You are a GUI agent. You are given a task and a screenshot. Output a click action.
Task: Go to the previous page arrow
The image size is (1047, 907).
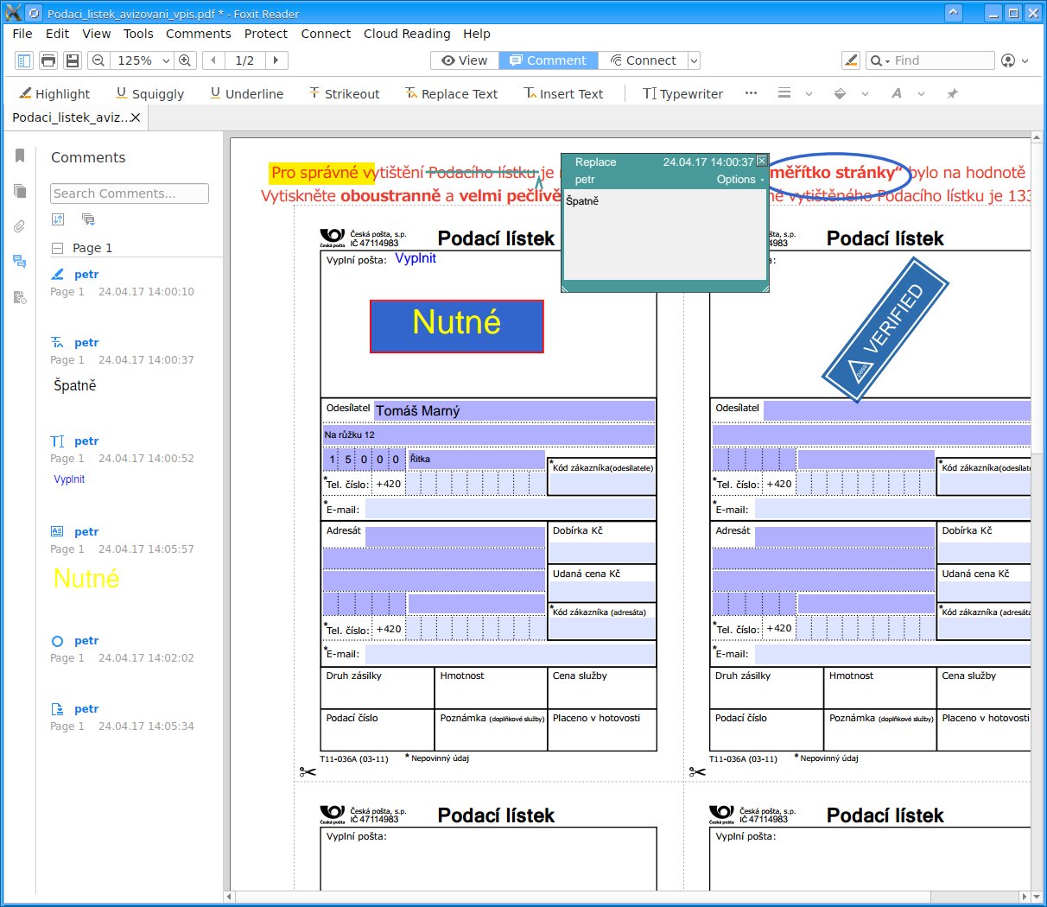[x=213, y=60]
